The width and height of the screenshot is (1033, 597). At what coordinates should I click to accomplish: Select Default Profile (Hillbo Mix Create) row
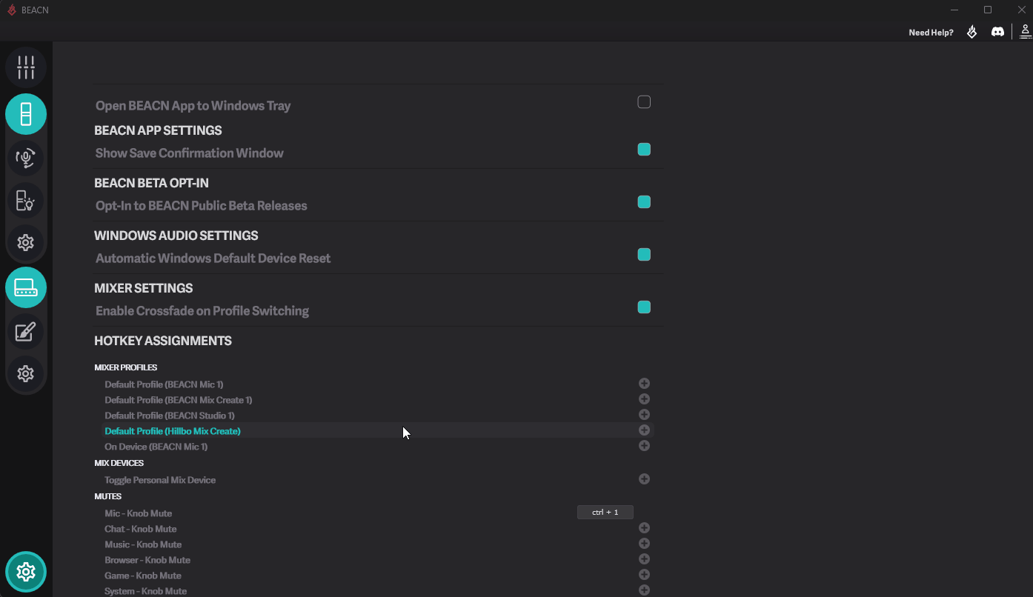[x=378, y=431]
